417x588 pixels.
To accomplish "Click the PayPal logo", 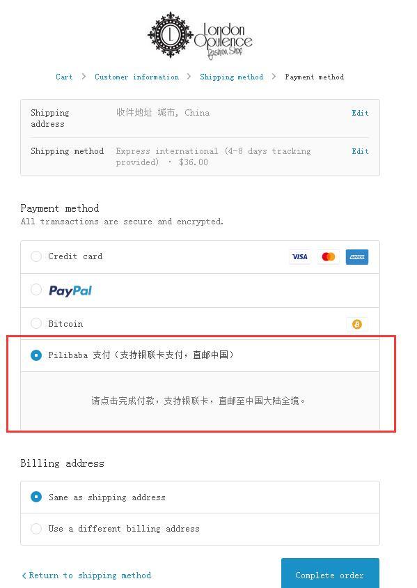I will (70, 291).
